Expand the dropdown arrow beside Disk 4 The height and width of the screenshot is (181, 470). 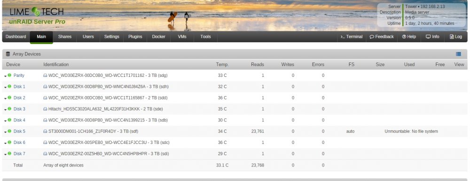[5, 121]
